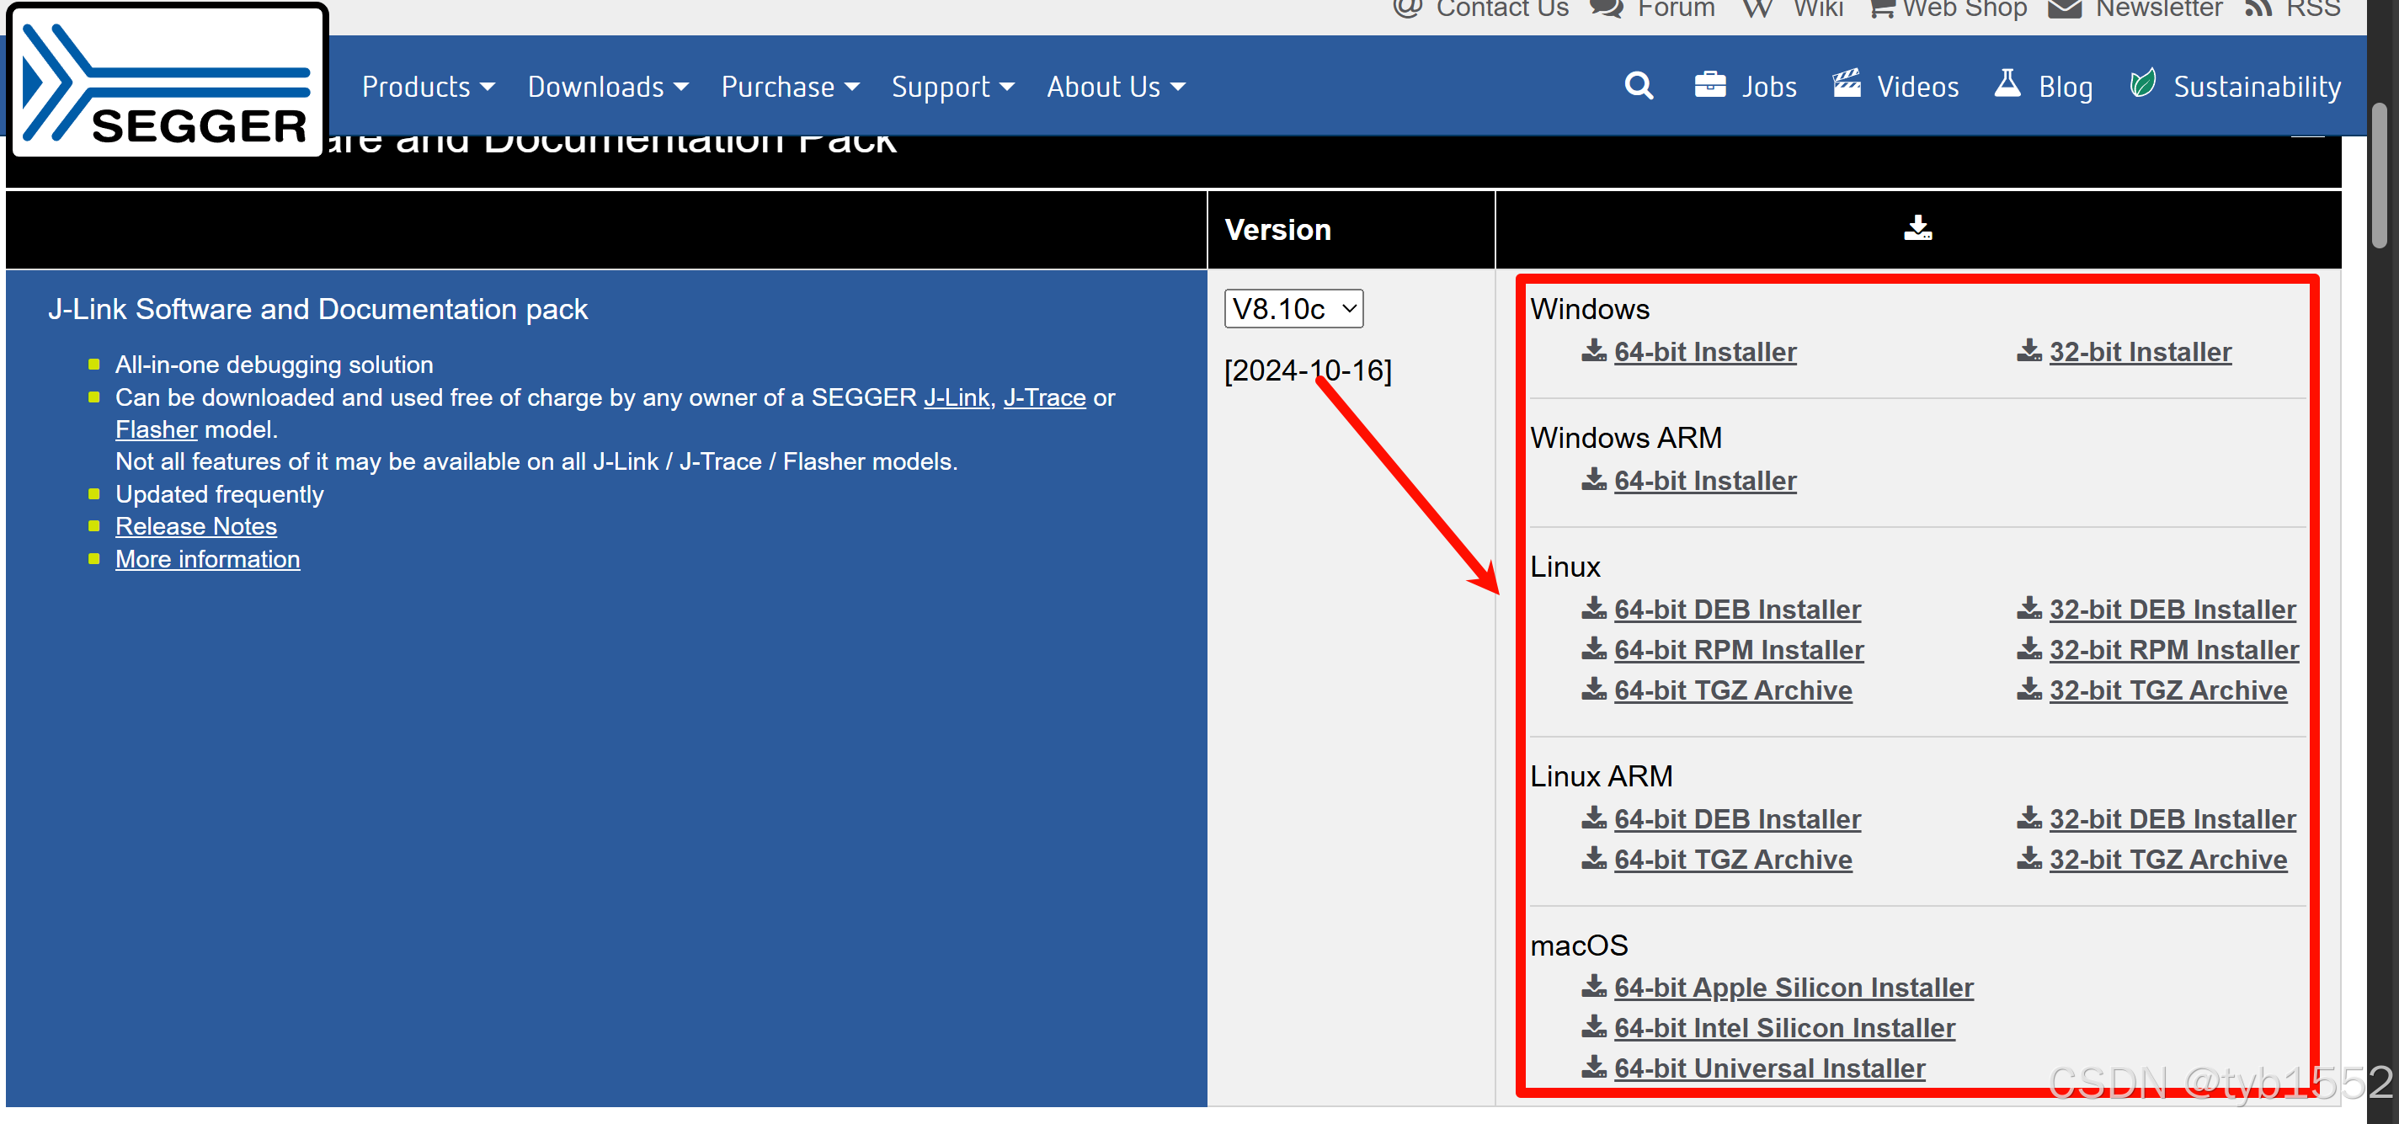This screenshot has width=2399, height=1124.
Task: Open the Release Notes link
Action: click(x=195, y=526)
